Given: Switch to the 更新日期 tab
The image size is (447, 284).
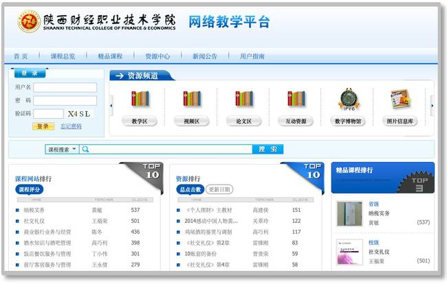Looking at the screenshot, I should (x=219, y=189).
